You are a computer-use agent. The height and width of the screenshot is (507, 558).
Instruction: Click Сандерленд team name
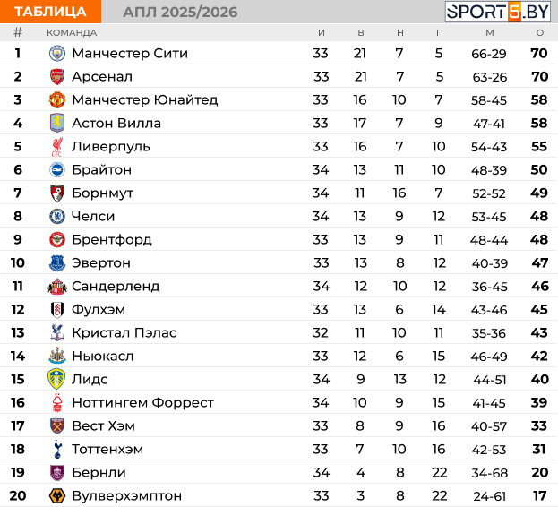coord(116,286)
